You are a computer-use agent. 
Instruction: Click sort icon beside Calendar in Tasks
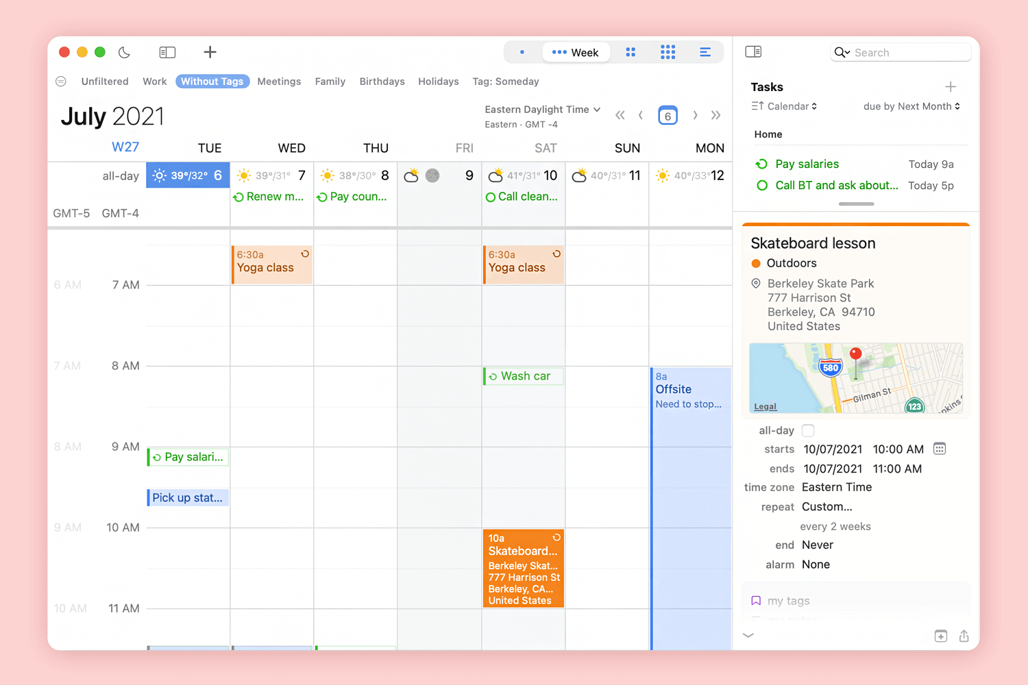[x=757, y=106]
